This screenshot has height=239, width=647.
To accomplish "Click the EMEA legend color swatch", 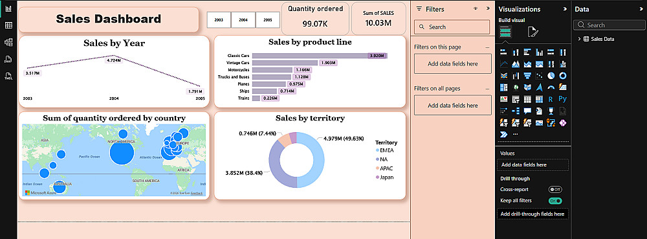I will click(x=377, y=150).
